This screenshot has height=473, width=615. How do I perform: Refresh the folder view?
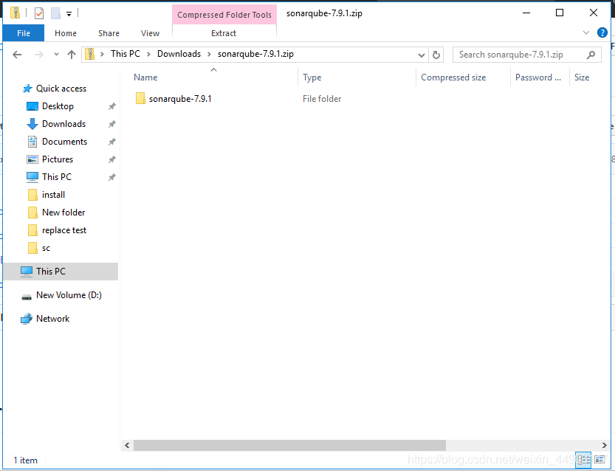pos(436,55)
